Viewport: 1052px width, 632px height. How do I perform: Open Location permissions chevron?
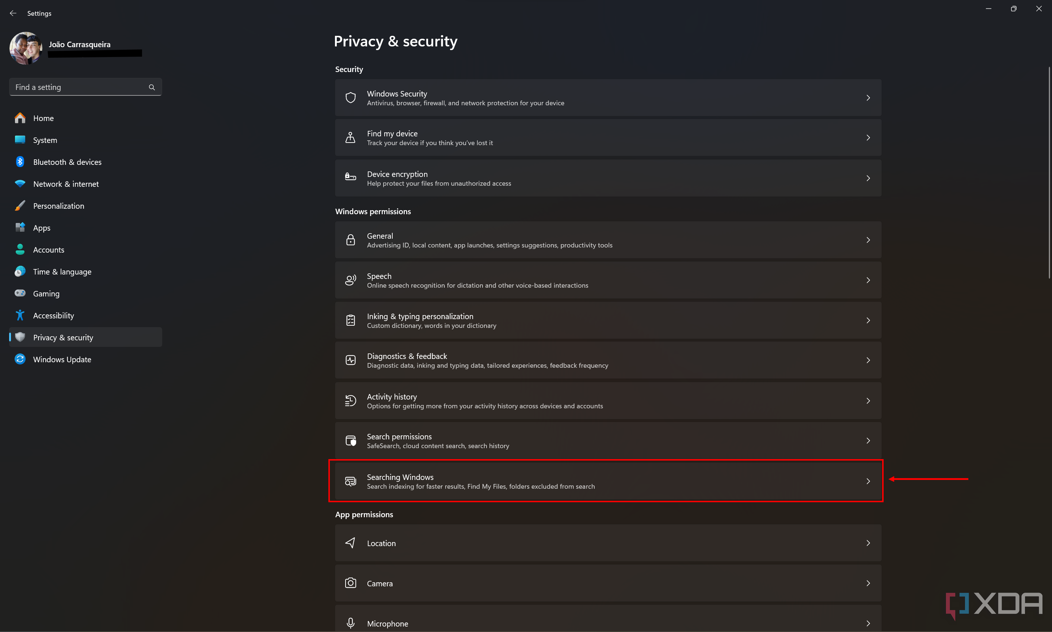(868, 542)
